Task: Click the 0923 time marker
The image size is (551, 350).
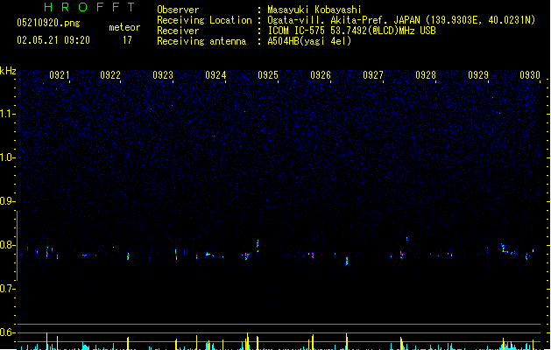Action: click(x=163, y=75)
